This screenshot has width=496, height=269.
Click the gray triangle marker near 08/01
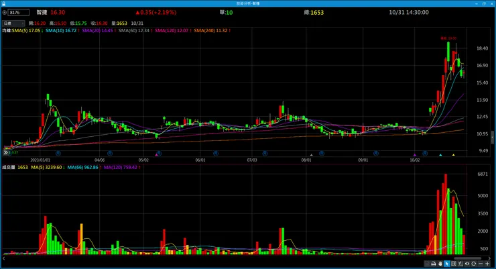[312, 155]
